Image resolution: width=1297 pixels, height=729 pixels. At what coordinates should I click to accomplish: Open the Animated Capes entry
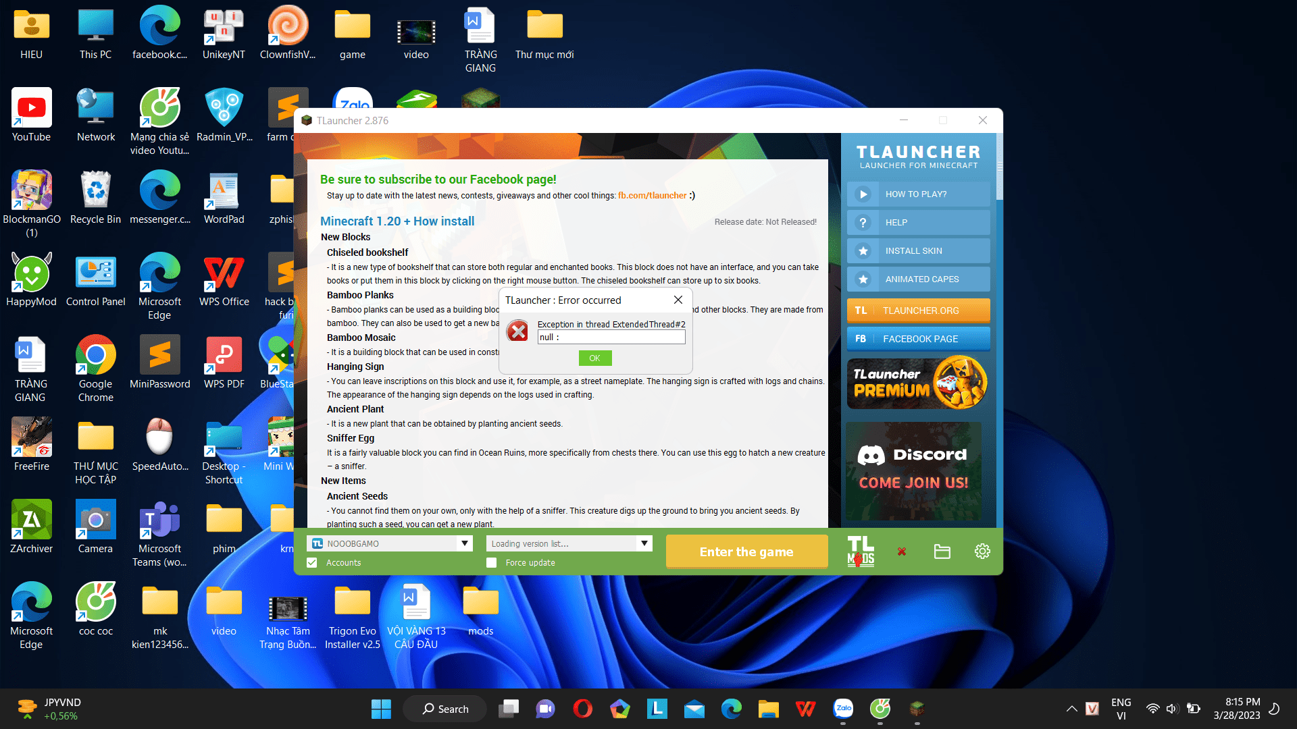coord(918,279)
